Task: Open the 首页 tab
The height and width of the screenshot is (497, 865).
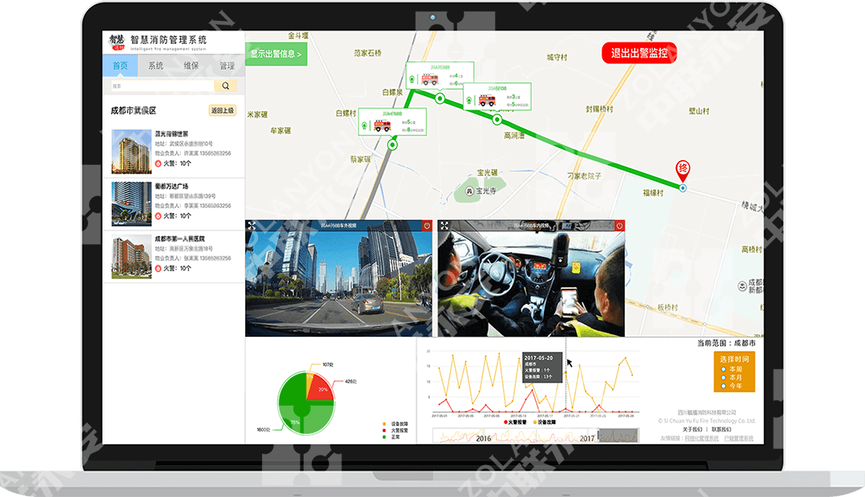Action: point(120,66)
